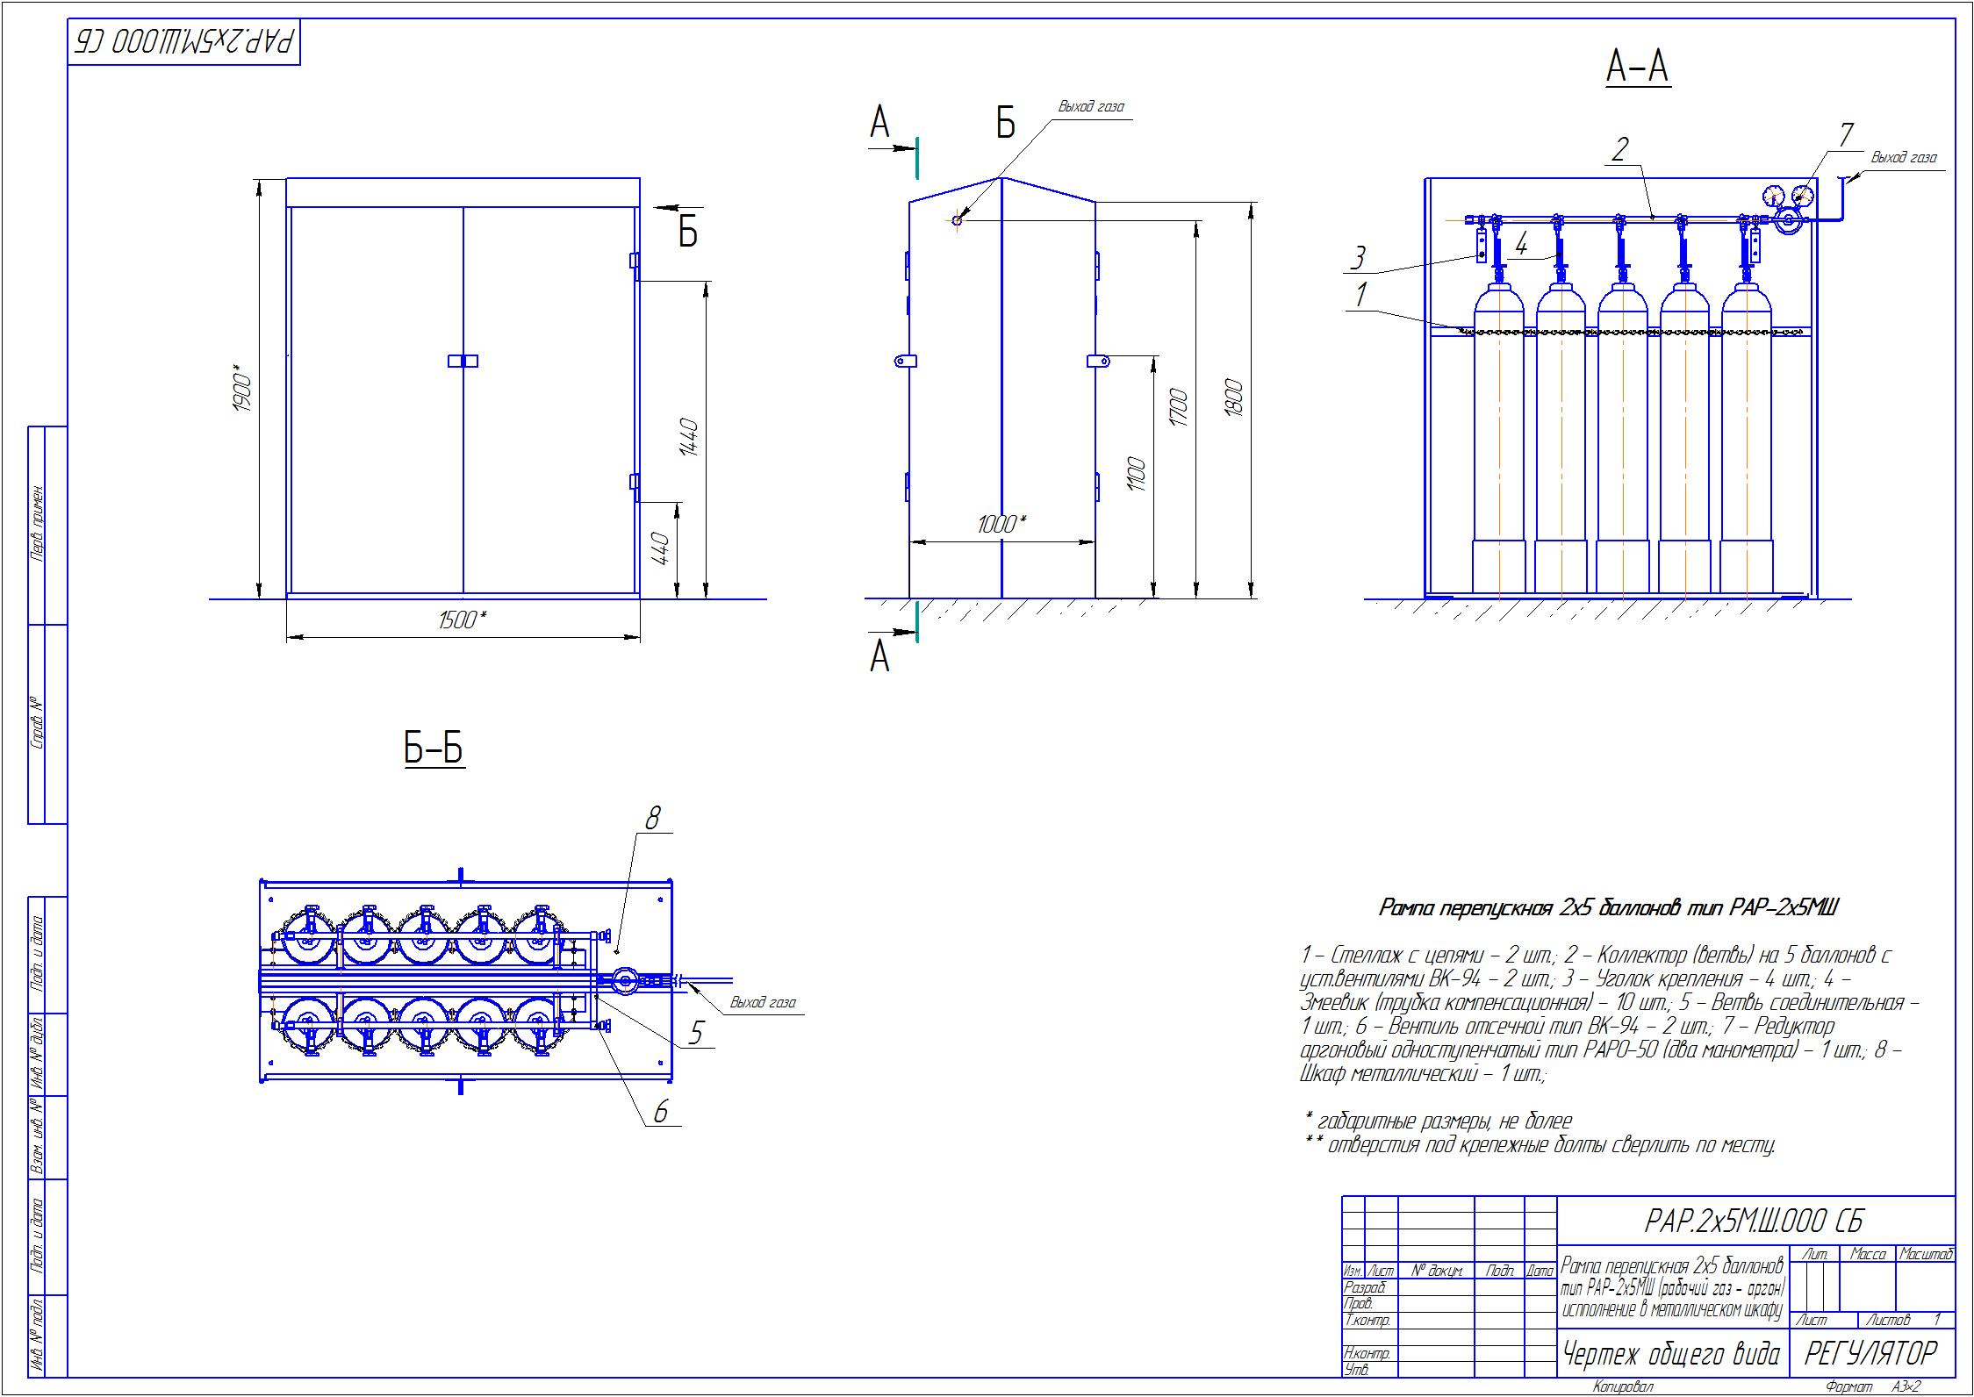
Task: Click the 'Чертеж общего вида' title cell
Action: 1671,1353
